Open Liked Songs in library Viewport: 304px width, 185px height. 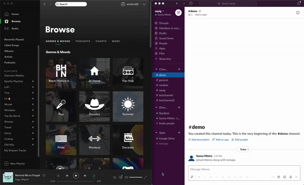[12, 45]
